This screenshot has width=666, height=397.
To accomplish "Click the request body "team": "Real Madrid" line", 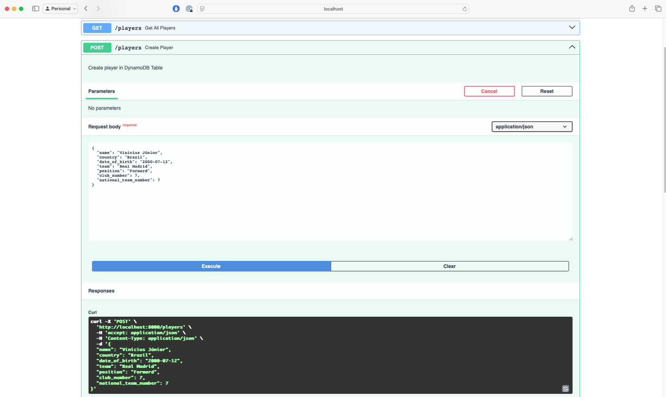I will 125,166.
